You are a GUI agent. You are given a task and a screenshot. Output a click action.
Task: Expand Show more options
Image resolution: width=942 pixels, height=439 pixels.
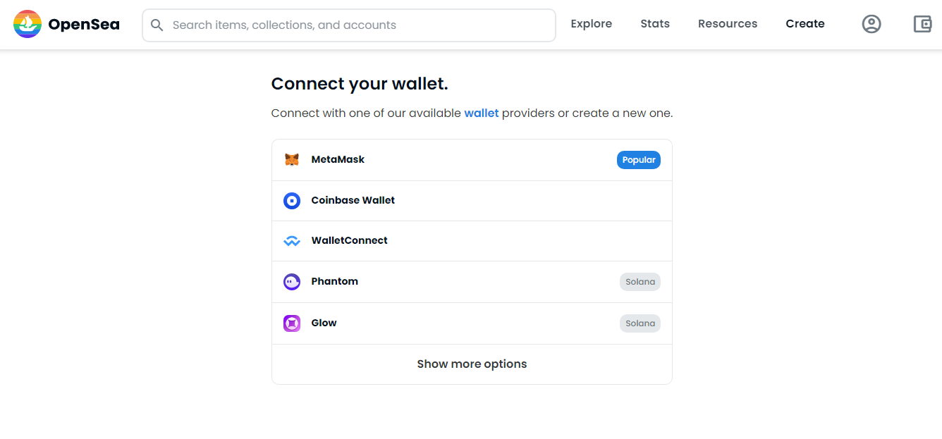pos(472,364)
